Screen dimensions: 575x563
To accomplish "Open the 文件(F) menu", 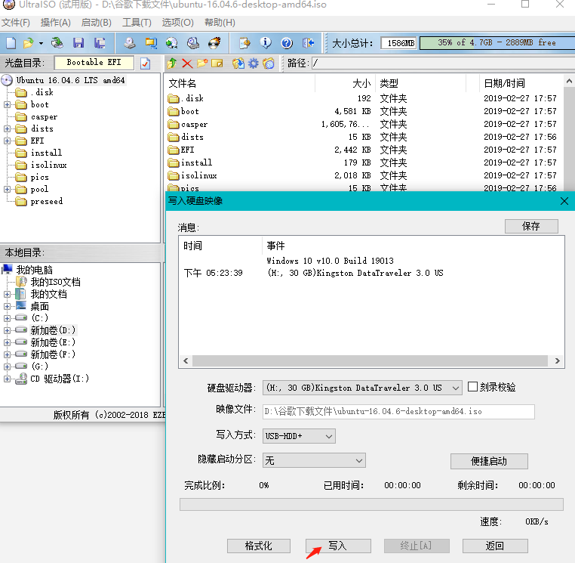I will (x=16, y=23).
